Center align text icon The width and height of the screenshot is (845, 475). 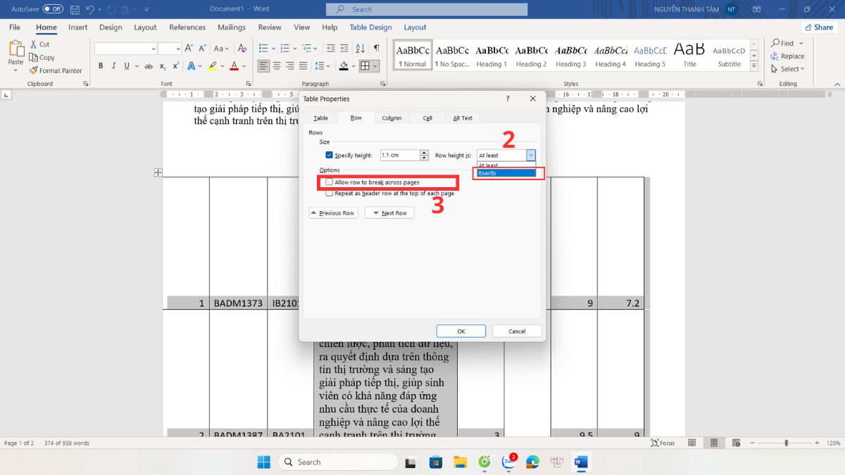coord(277,66)
